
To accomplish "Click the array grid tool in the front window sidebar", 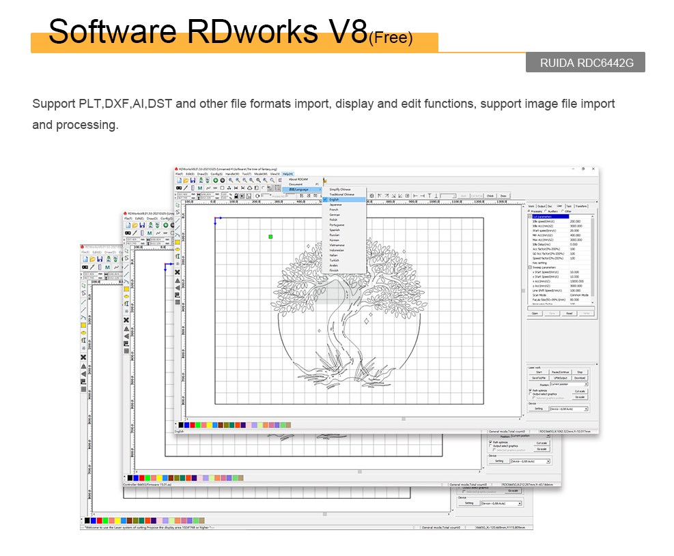I will [x=177, y=302].
